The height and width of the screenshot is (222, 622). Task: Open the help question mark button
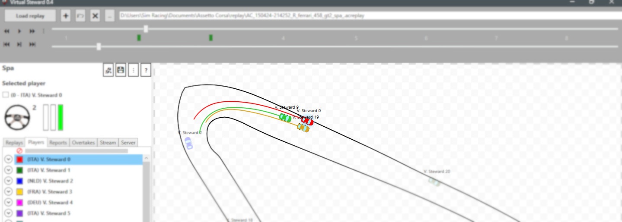coord(146,70)
